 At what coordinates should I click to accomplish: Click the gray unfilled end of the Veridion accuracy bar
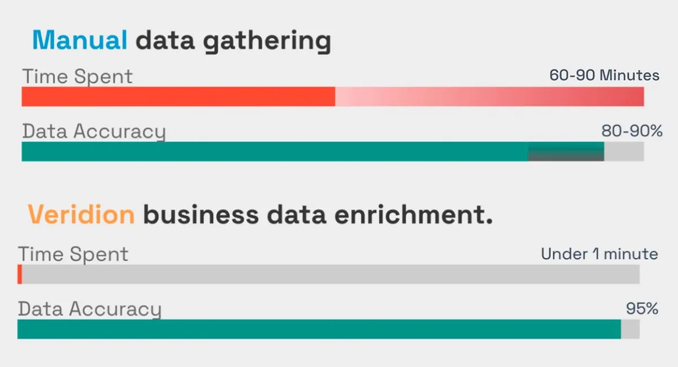pyautogui.click(x=631, y=329)
